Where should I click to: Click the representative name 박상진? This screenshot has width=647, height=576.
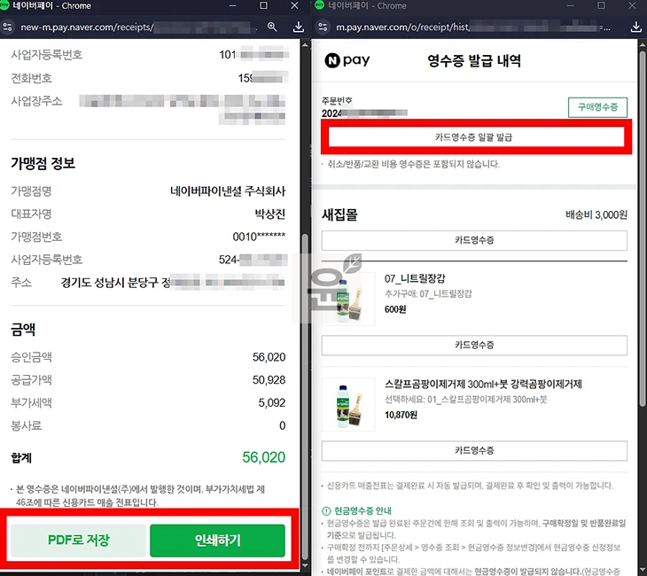click(269, 214)
